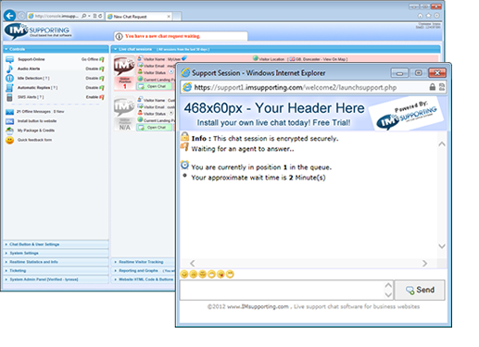Open Chat for the second visitor session
This screenshot has width=479, height=347.
tap(154, 128)
